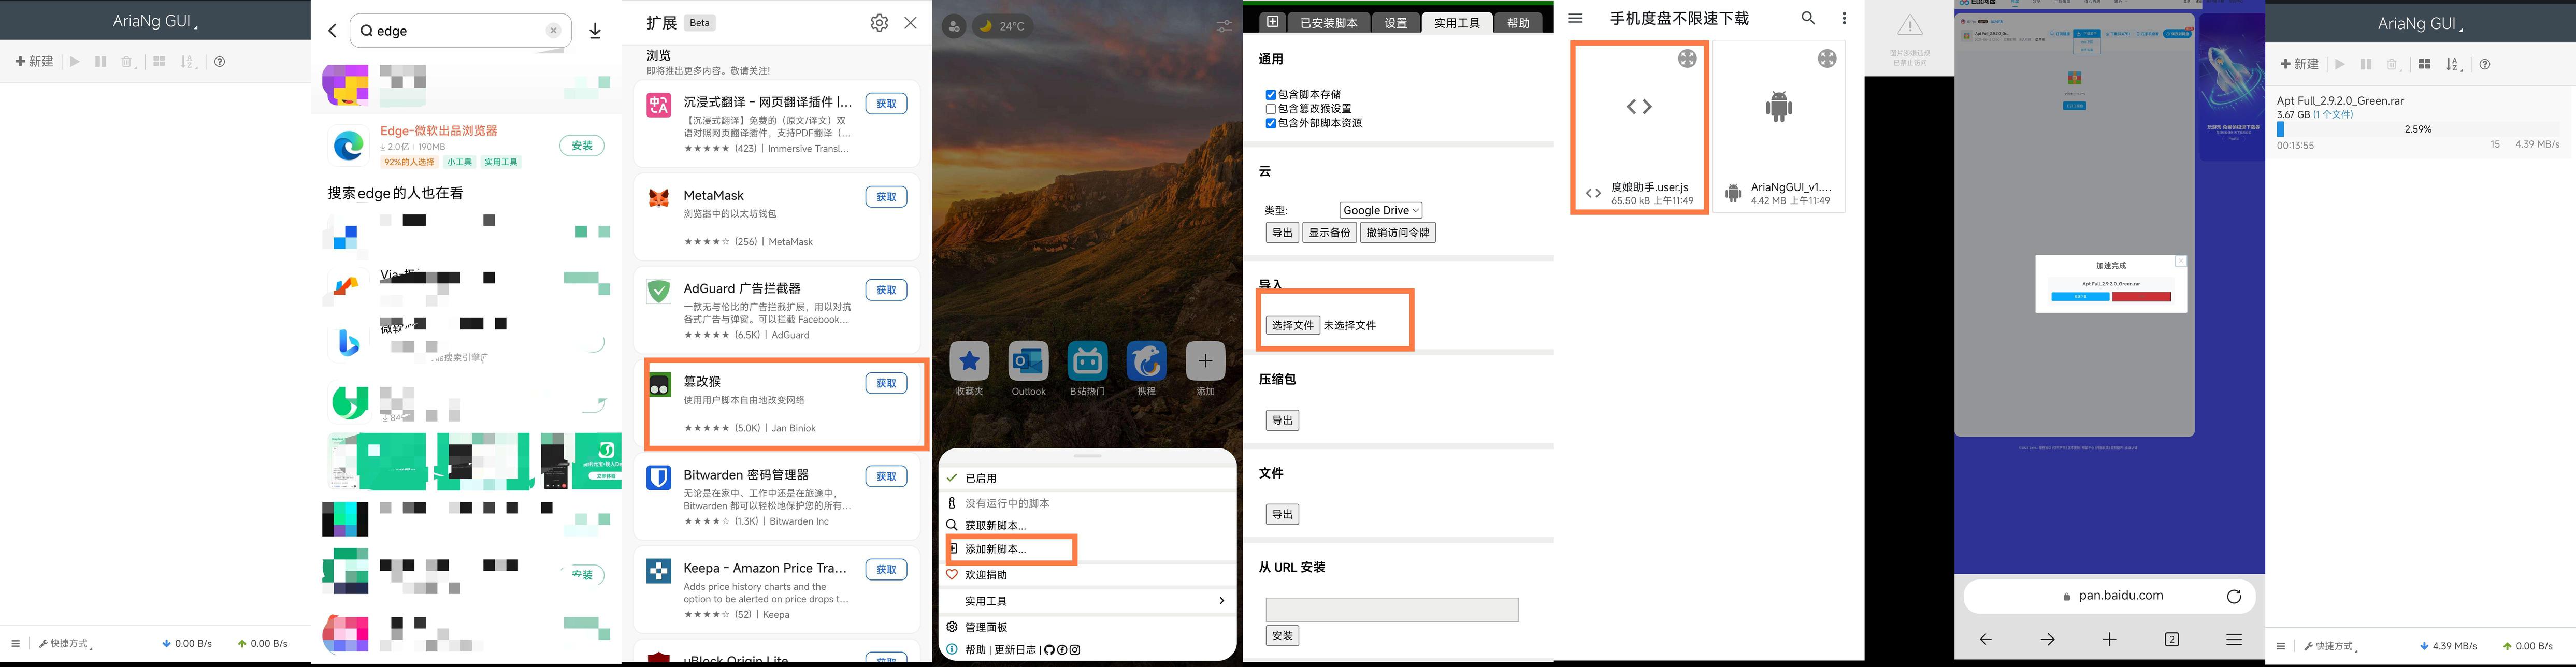Click search icon in 手机度盘不限速下载 folder
This screenshot has height=667, width=2576.
(x=1808, y=18)
